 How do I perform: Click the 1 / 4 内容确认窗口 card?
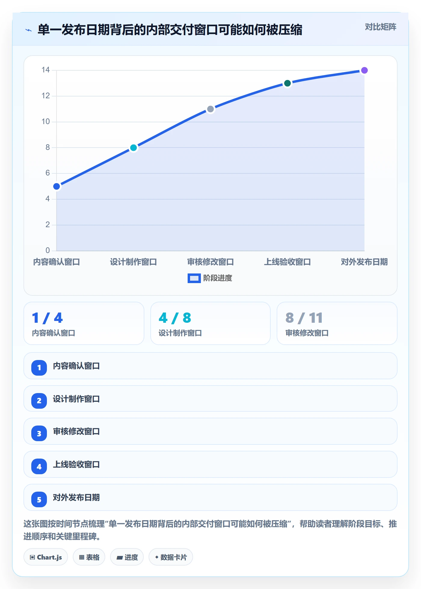point(84,323)
